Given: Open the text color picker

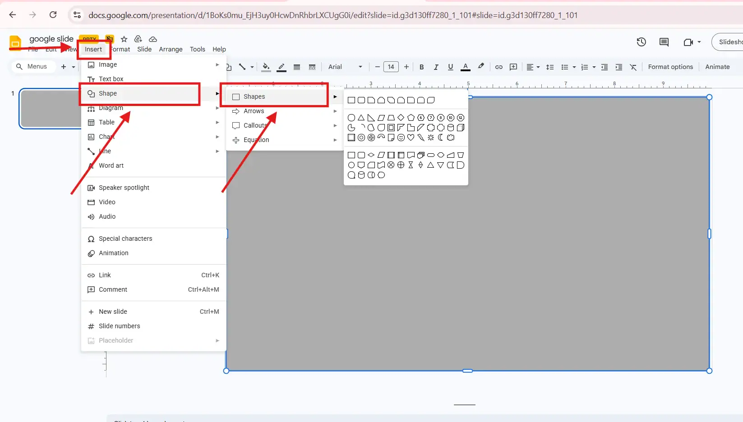Looking at the screenshot, I should coord(466,67).
